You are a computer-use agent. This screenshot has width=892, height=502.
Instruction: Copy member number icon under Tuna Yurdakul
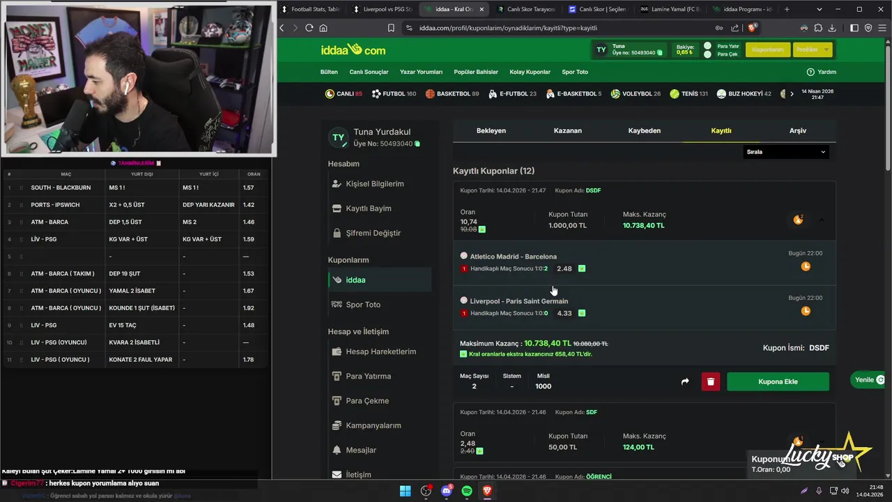(x=417, y=144)
